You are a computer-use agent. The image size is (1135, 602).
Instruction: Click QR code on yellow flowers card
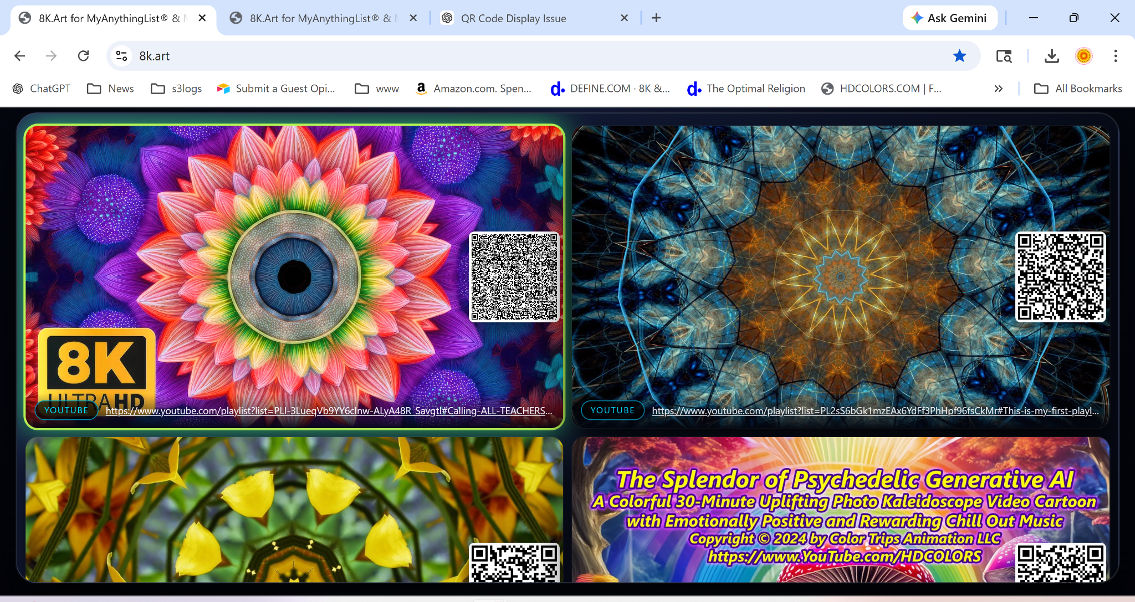point(514,563)
